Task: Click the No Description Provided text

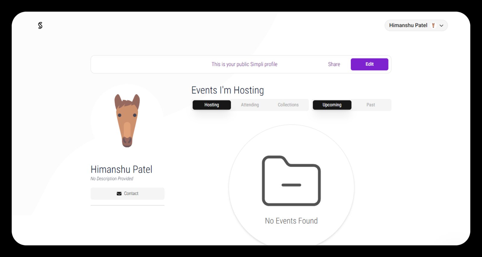Action: (112, 179)
